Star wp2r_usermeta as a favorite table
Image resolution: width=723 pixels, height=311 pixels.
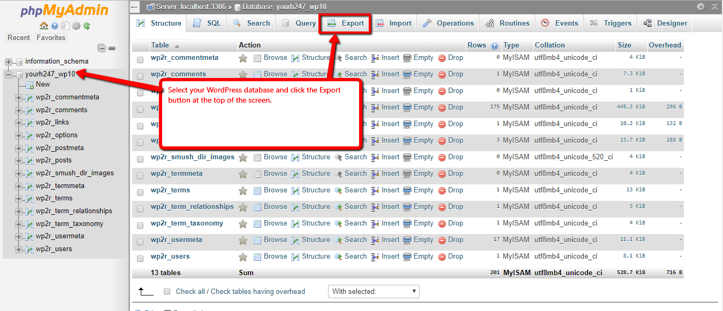pos(243,240)
